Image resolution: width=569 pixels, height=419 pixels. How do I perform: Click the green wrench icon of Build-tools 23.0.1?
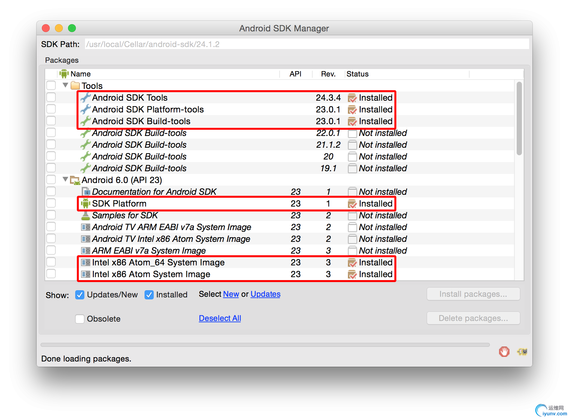tap(86, 121)
